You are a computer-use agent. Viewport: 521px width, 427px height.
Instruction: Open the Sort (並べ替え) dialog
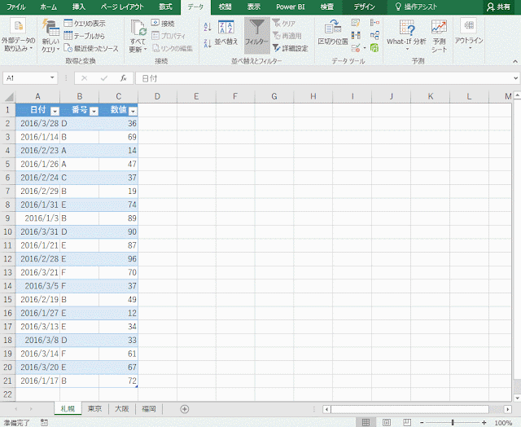tap(226, 33)
